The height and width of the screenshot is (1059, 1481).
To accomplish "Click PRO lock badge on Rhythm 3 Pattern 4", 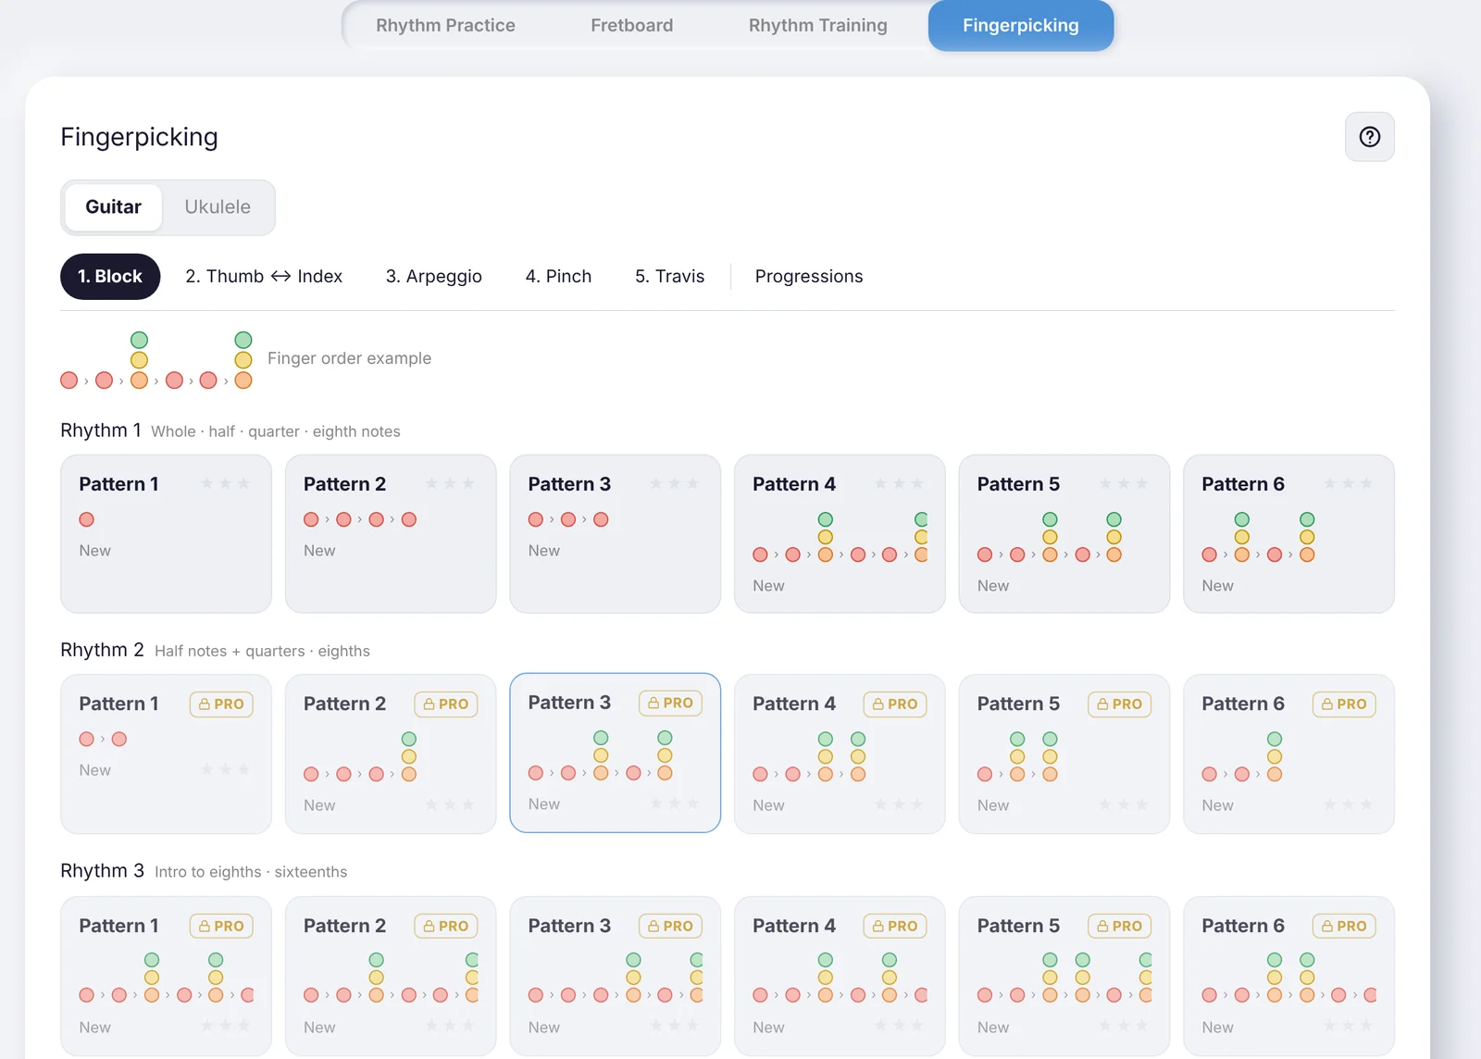I will [x=895, y=926].
